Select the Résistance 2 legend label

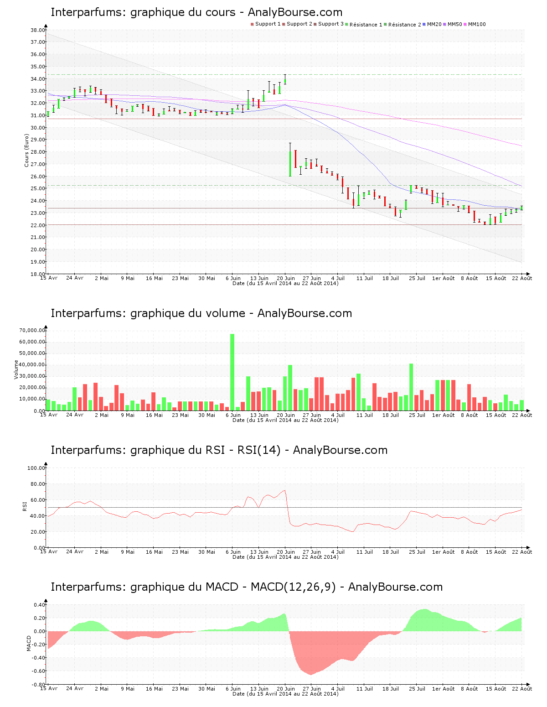click(405, 25)
